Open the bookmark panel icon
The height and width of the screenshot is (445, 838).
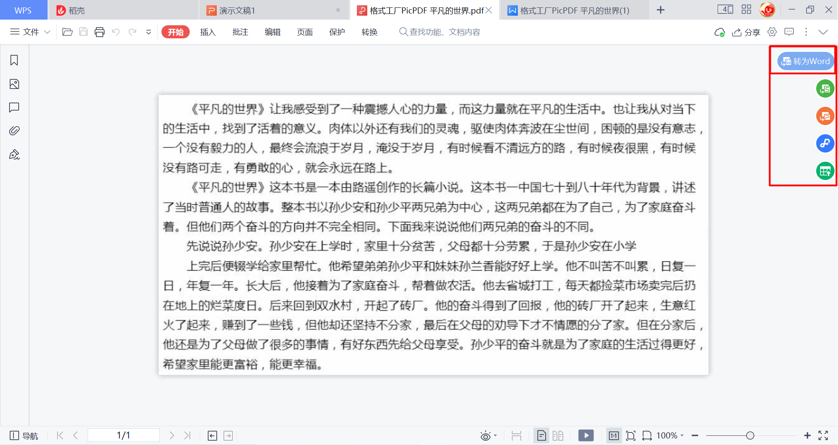(14, 60)
